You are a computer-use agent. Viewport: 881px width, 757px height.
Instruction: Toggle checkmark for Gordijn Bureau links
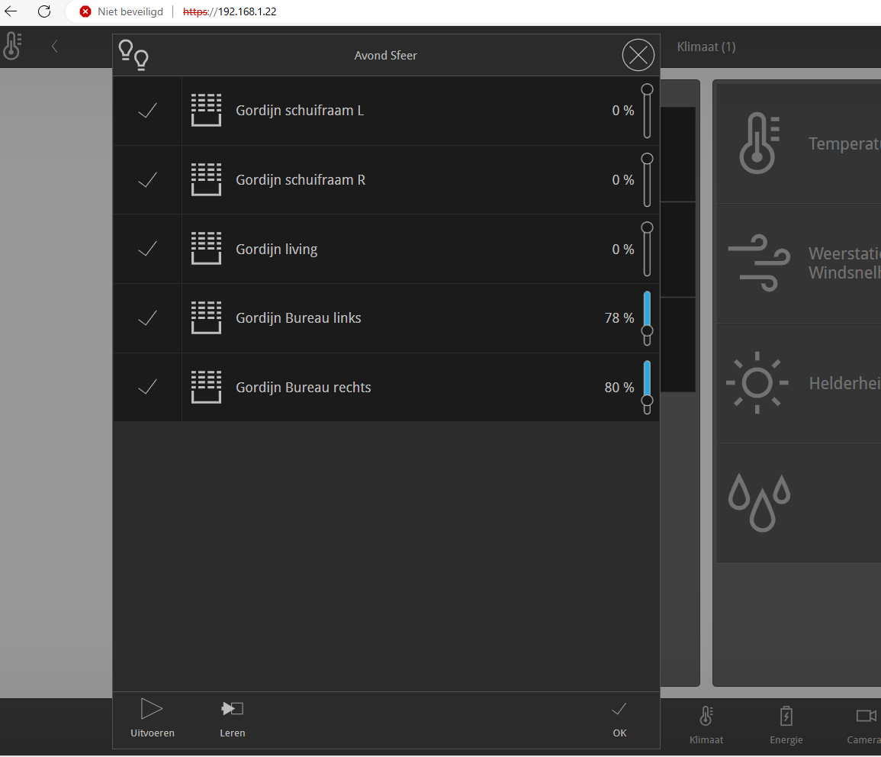pyautogui.click(x=147, y=318)
